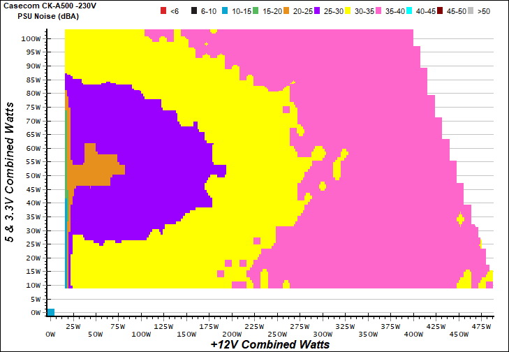Screen dimensions: 509x352
Task: Select the green 15-20 legend swatch
Action: [256, 11]
